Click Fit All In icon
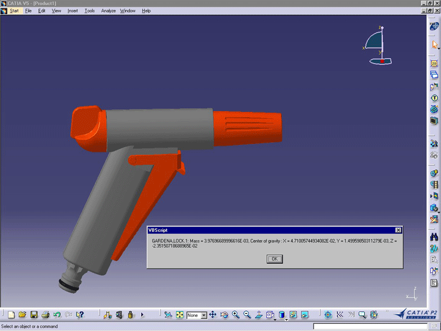 click(x=179, y=315)
